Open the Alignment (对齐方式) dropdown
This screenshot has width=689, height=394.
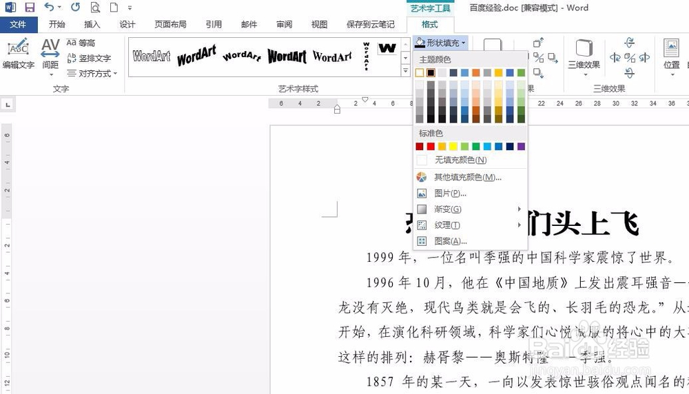pos(92,73)
